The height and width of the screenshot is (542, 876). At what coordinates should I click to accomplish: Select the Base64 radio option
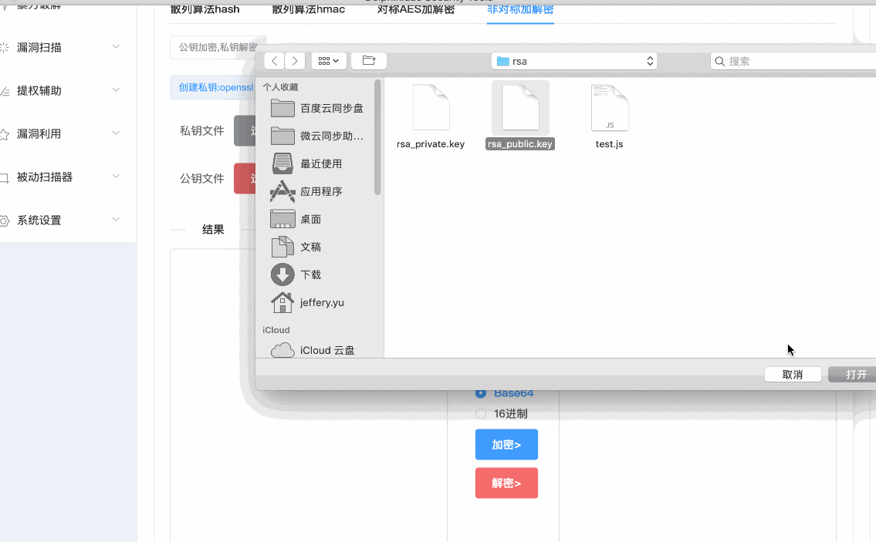tap(481, 393)
